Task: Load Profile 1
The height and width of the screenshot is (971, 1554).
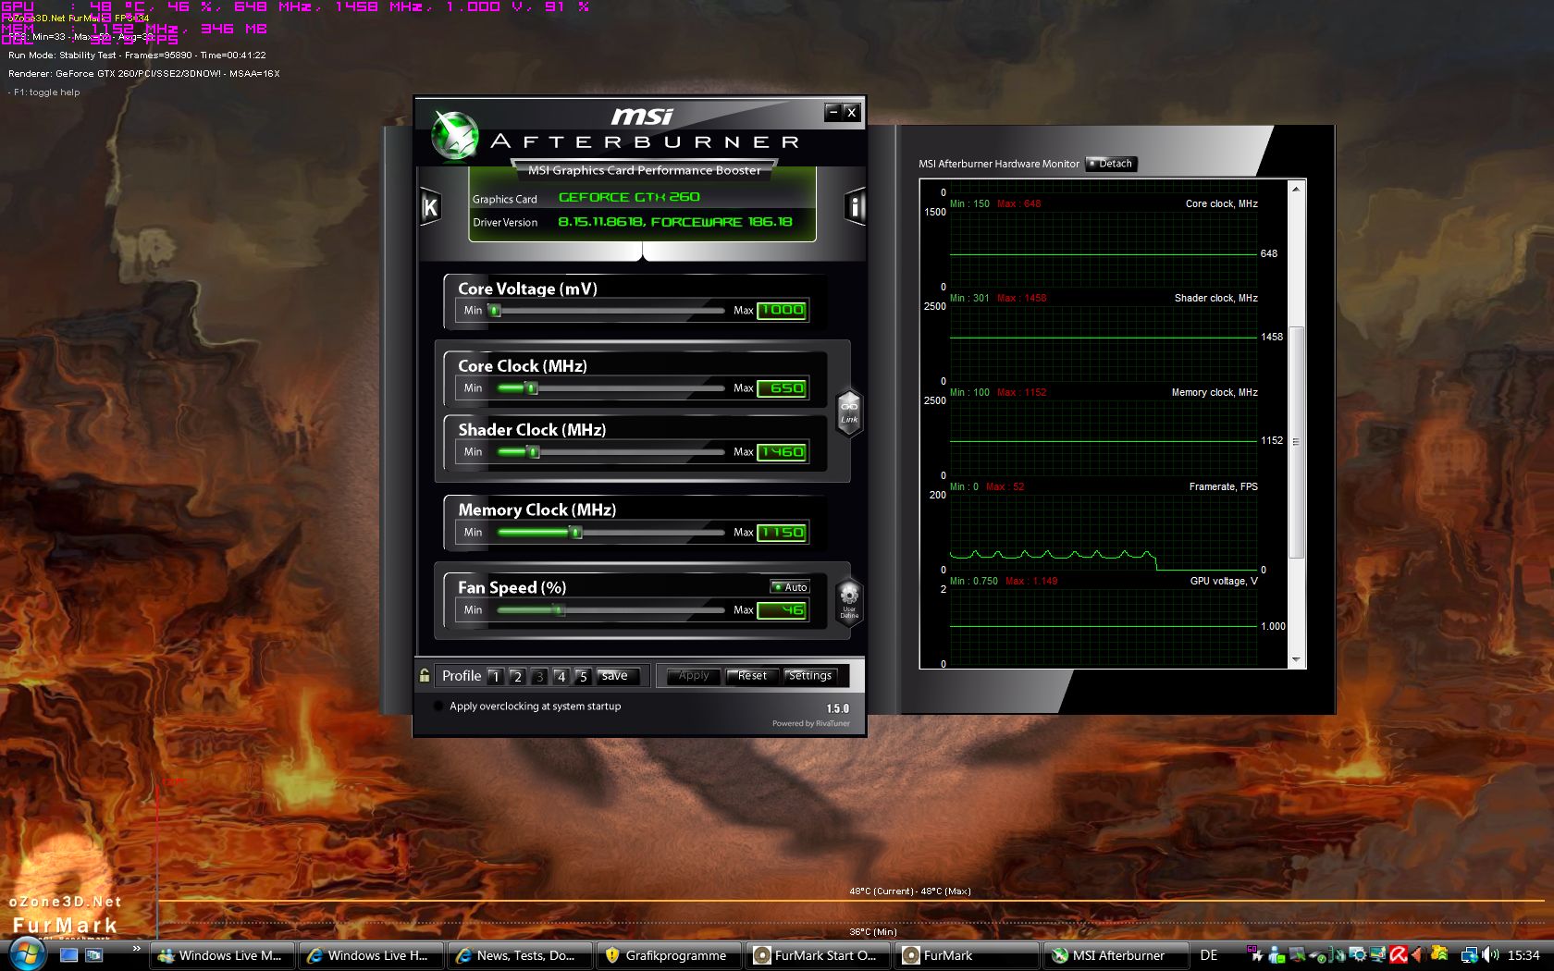Action: [496, 676]
